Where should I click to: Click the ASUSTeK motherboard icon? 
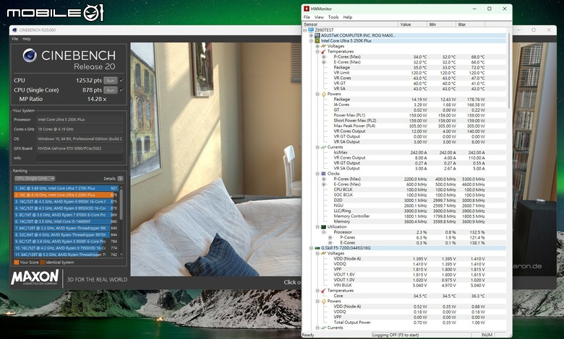point(317,35)
